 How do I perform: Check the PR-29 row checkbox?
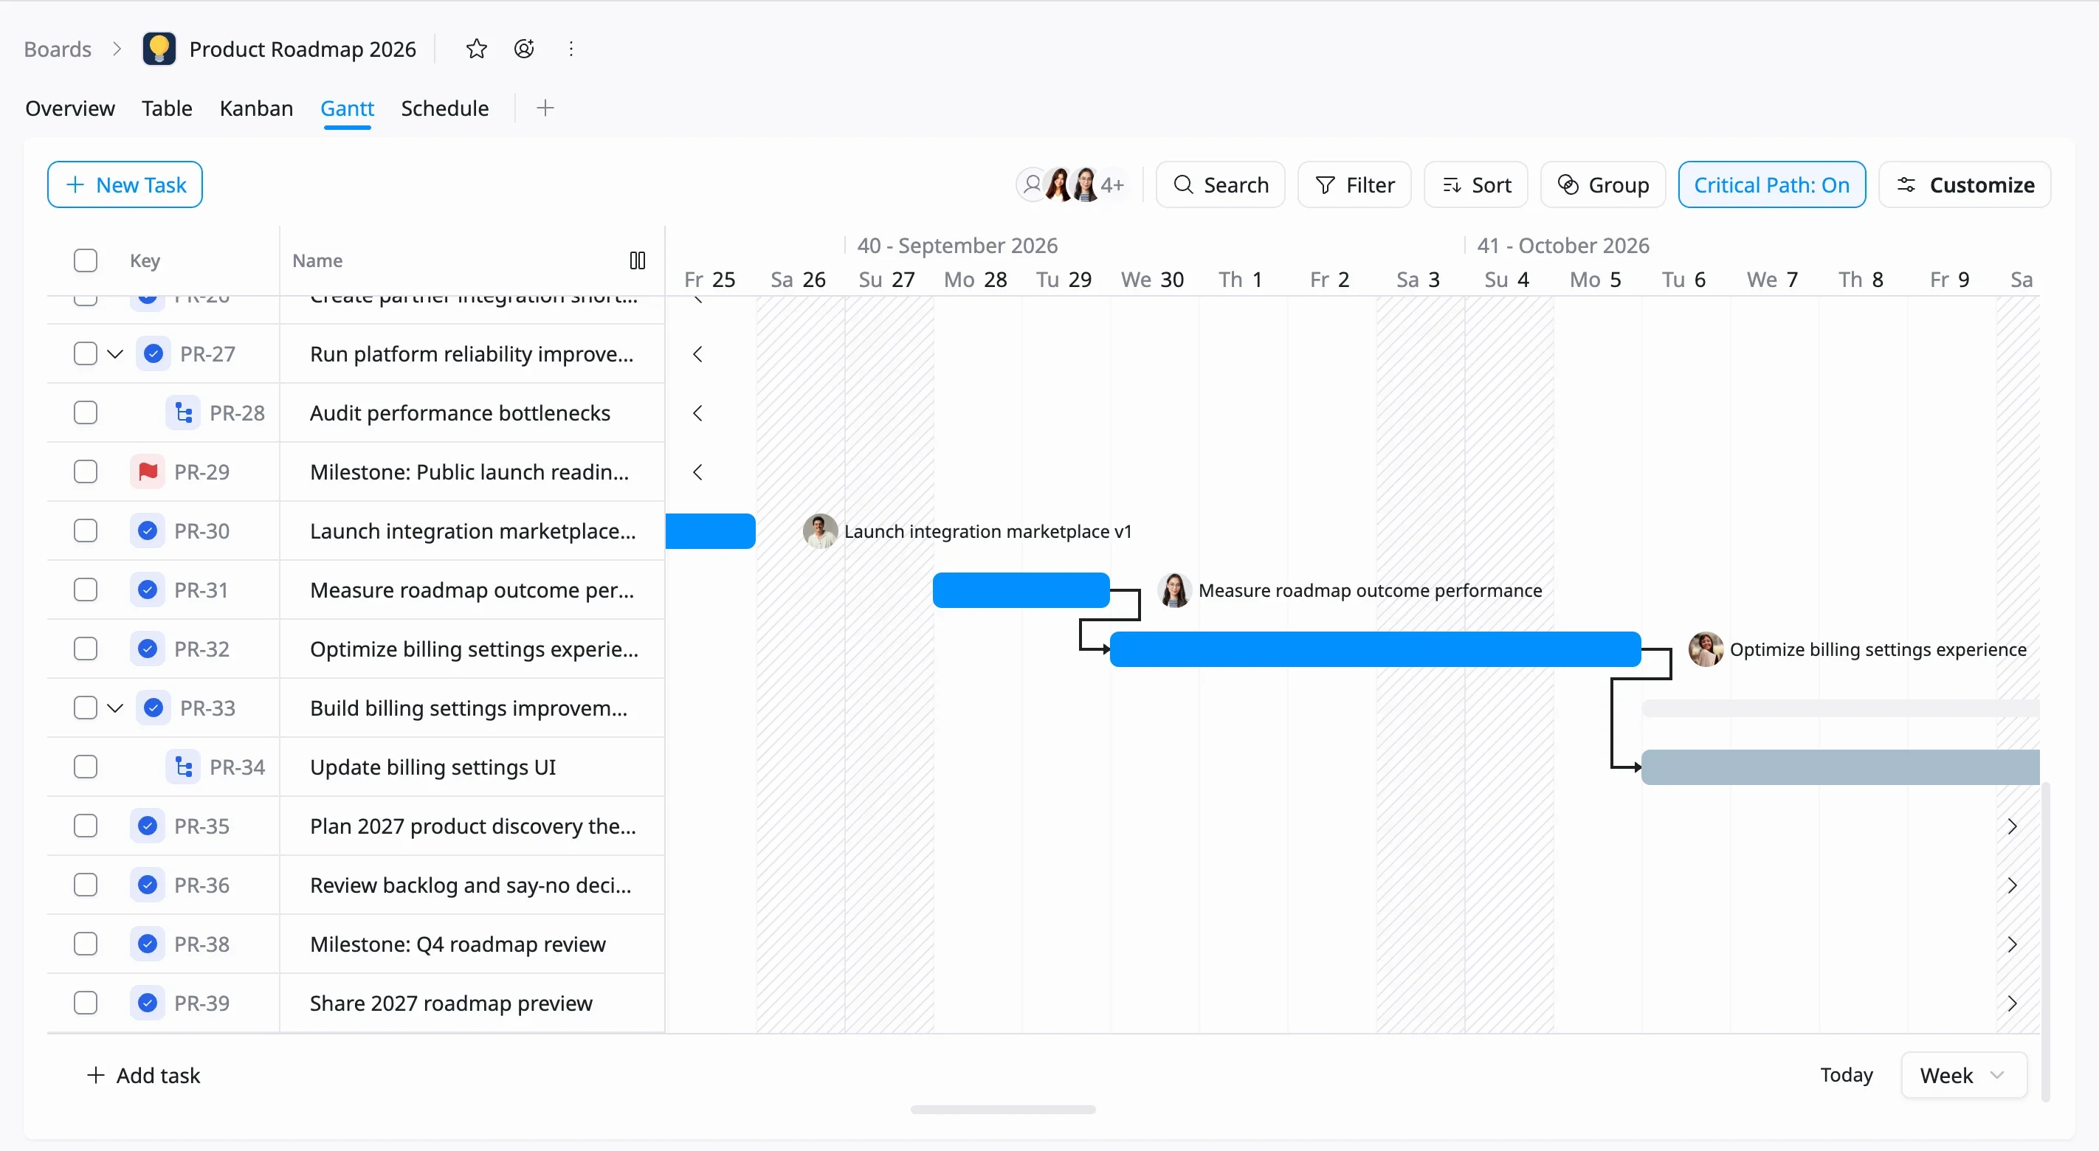(86, 471)
